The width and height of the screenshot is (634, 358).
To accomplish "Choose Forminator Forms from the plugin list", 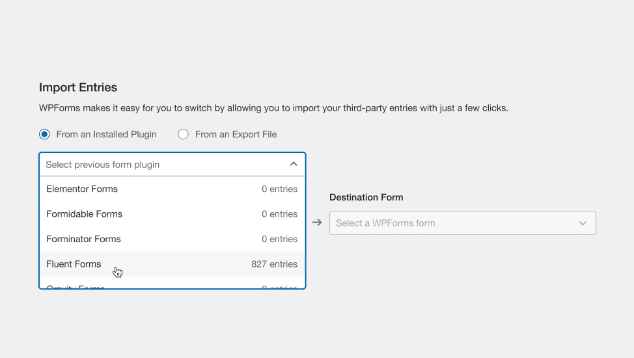I will point(172,239).
